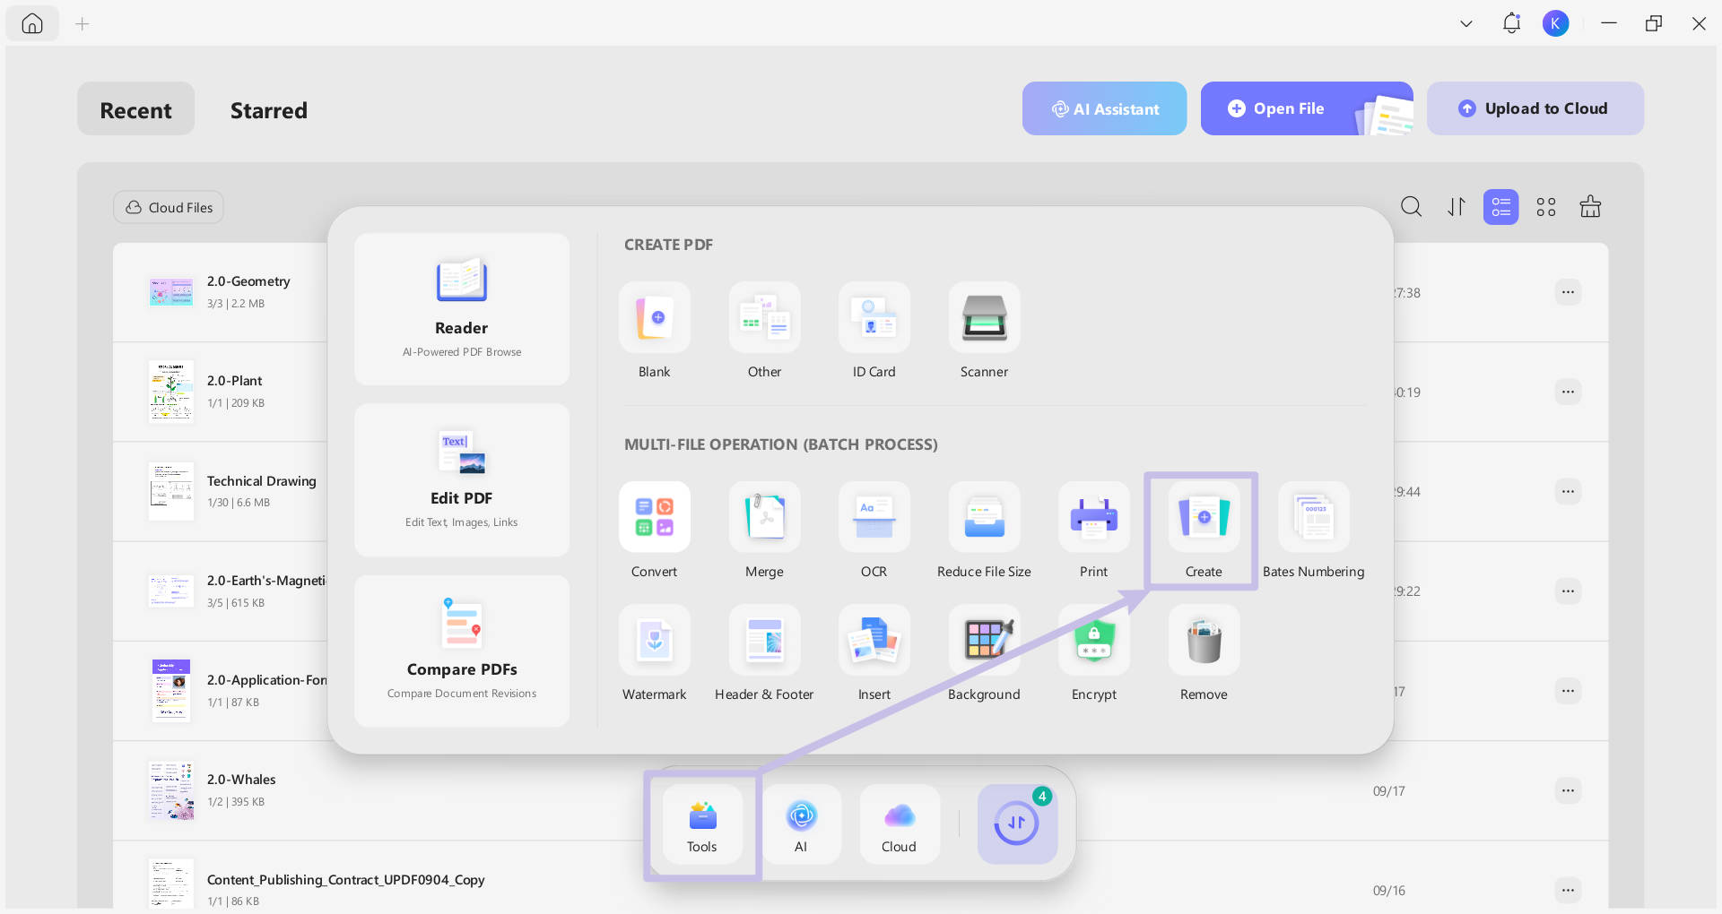Open the sync transfers icon with badge

pyautogui.click(x=1017, y=824)
